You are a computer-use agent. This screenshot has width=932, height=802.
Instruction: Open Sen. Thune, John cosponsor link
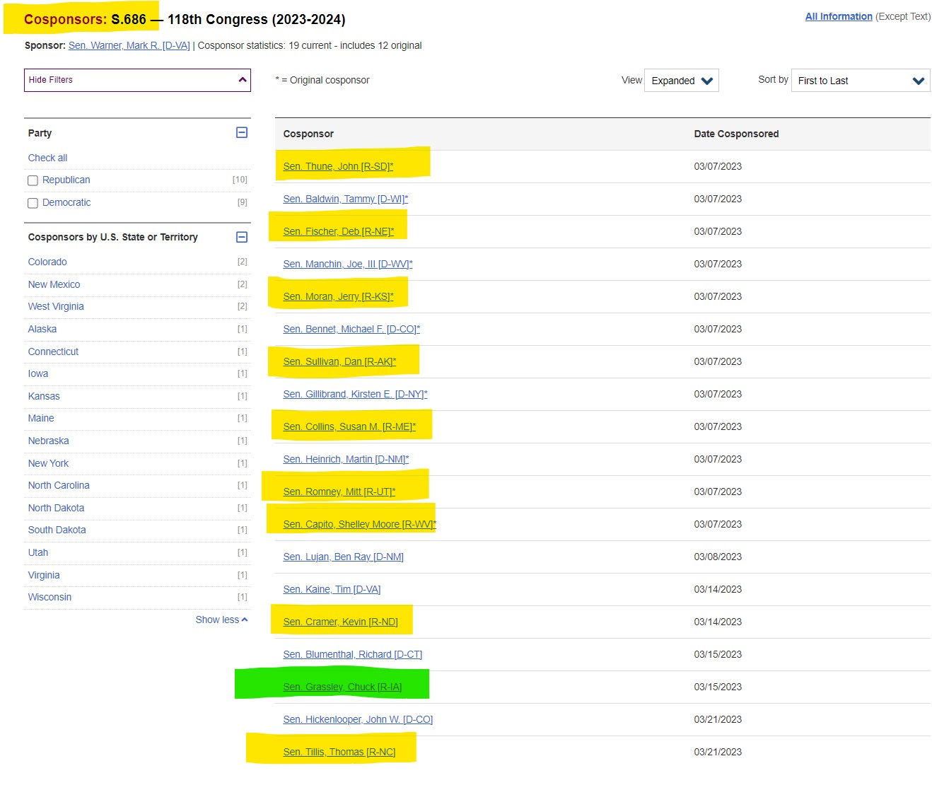click(x=338, y=166)
